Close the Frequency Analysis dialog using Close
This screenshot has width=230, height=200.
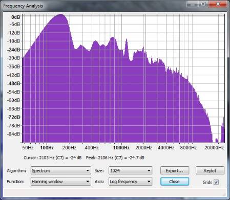point(175,182)
